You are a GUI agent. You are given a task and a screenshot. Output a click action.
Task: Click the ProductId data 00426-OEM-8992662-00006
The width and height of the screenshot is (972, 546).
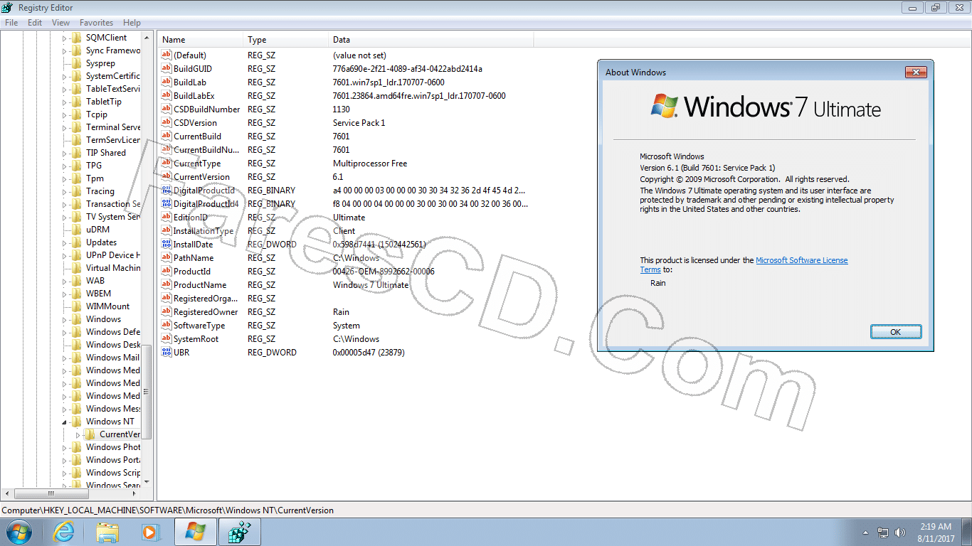point(384,272)
